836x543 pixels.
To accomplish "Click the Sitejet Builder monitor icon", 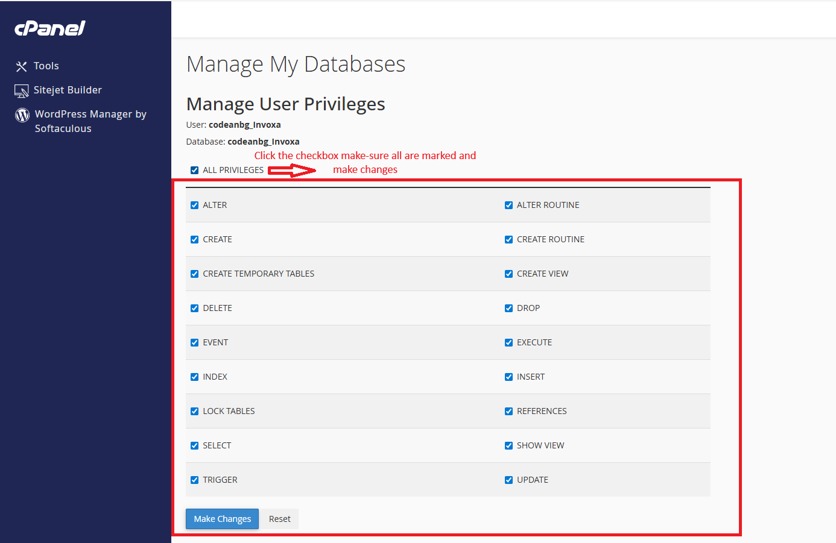I will click(x=22, y=91).
